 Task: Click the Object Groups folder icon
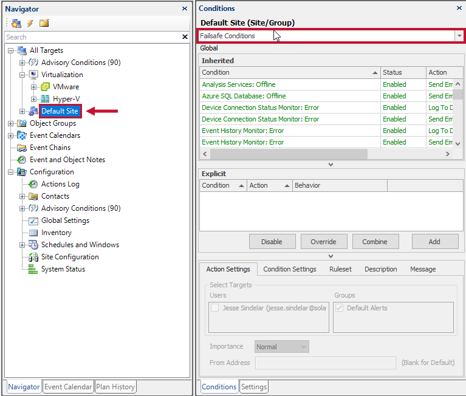point(22,123)
